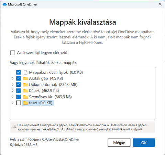Expand the teszt folder chevron
The width and height of the screenshot is (165, 155).
pyautogui.click(x=13, y=103)
